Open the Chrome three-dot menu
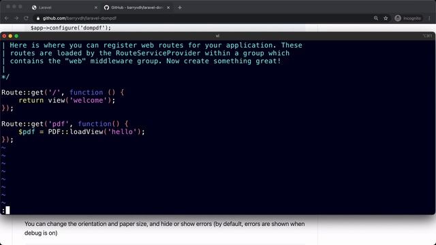 (x=429, y=18)
